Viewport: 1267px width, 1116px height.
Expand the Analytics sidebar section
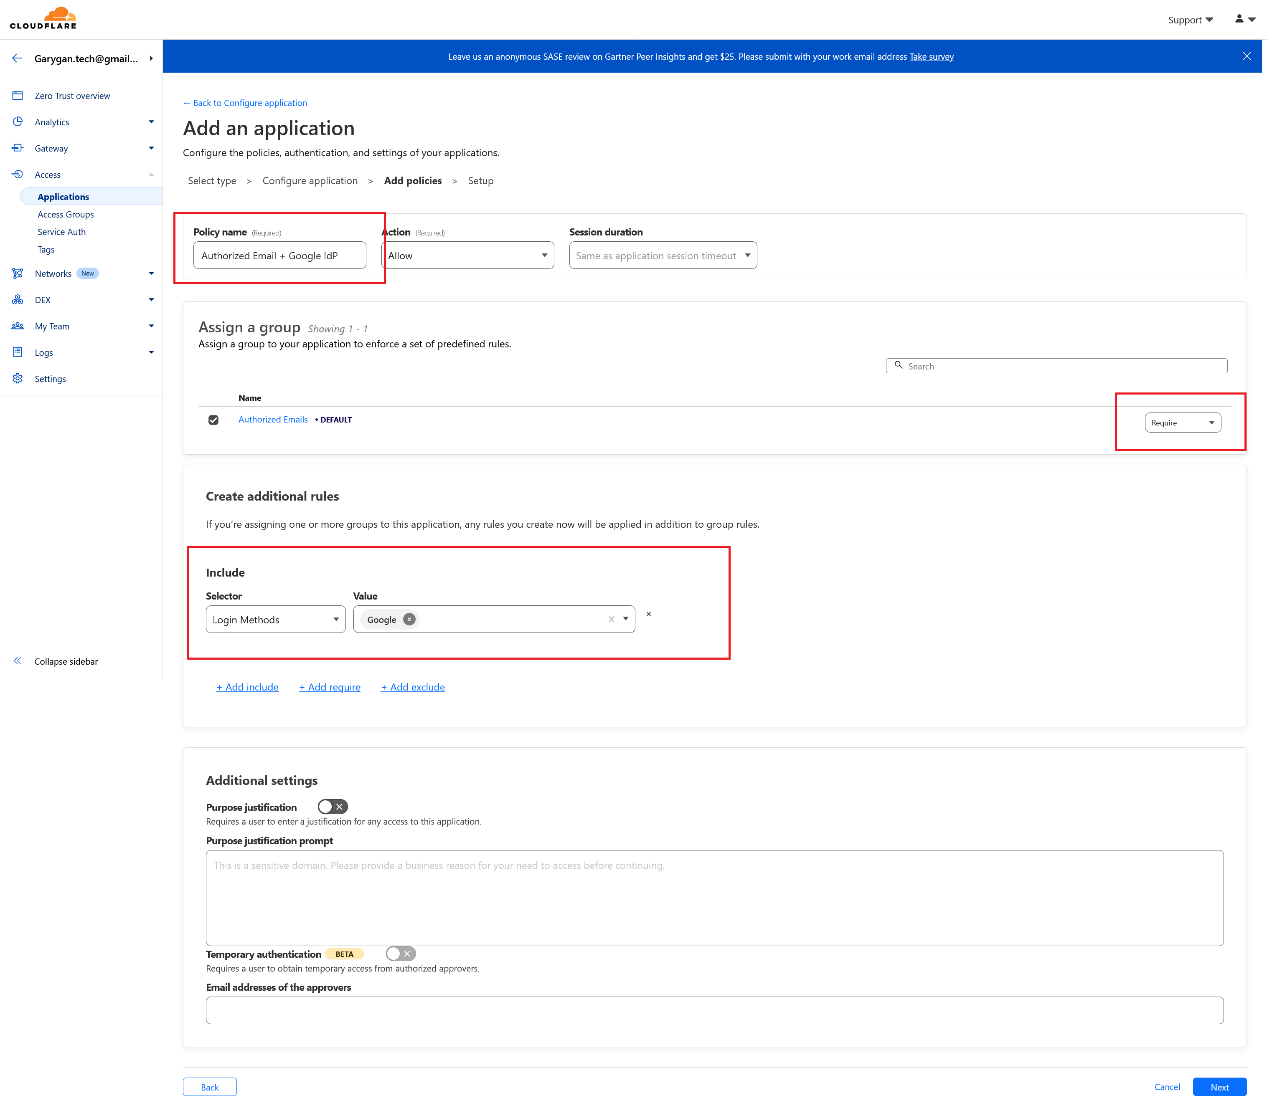coord(151,122)
